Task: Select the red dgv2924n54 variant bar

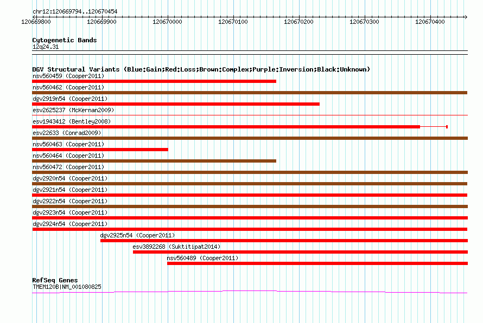Action: click(x=250, y=229)
